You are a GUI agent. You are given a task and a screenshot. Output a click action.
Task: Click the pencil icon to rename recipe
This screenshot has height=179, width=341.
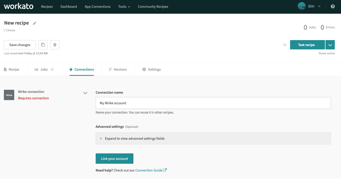pos(34,23)
